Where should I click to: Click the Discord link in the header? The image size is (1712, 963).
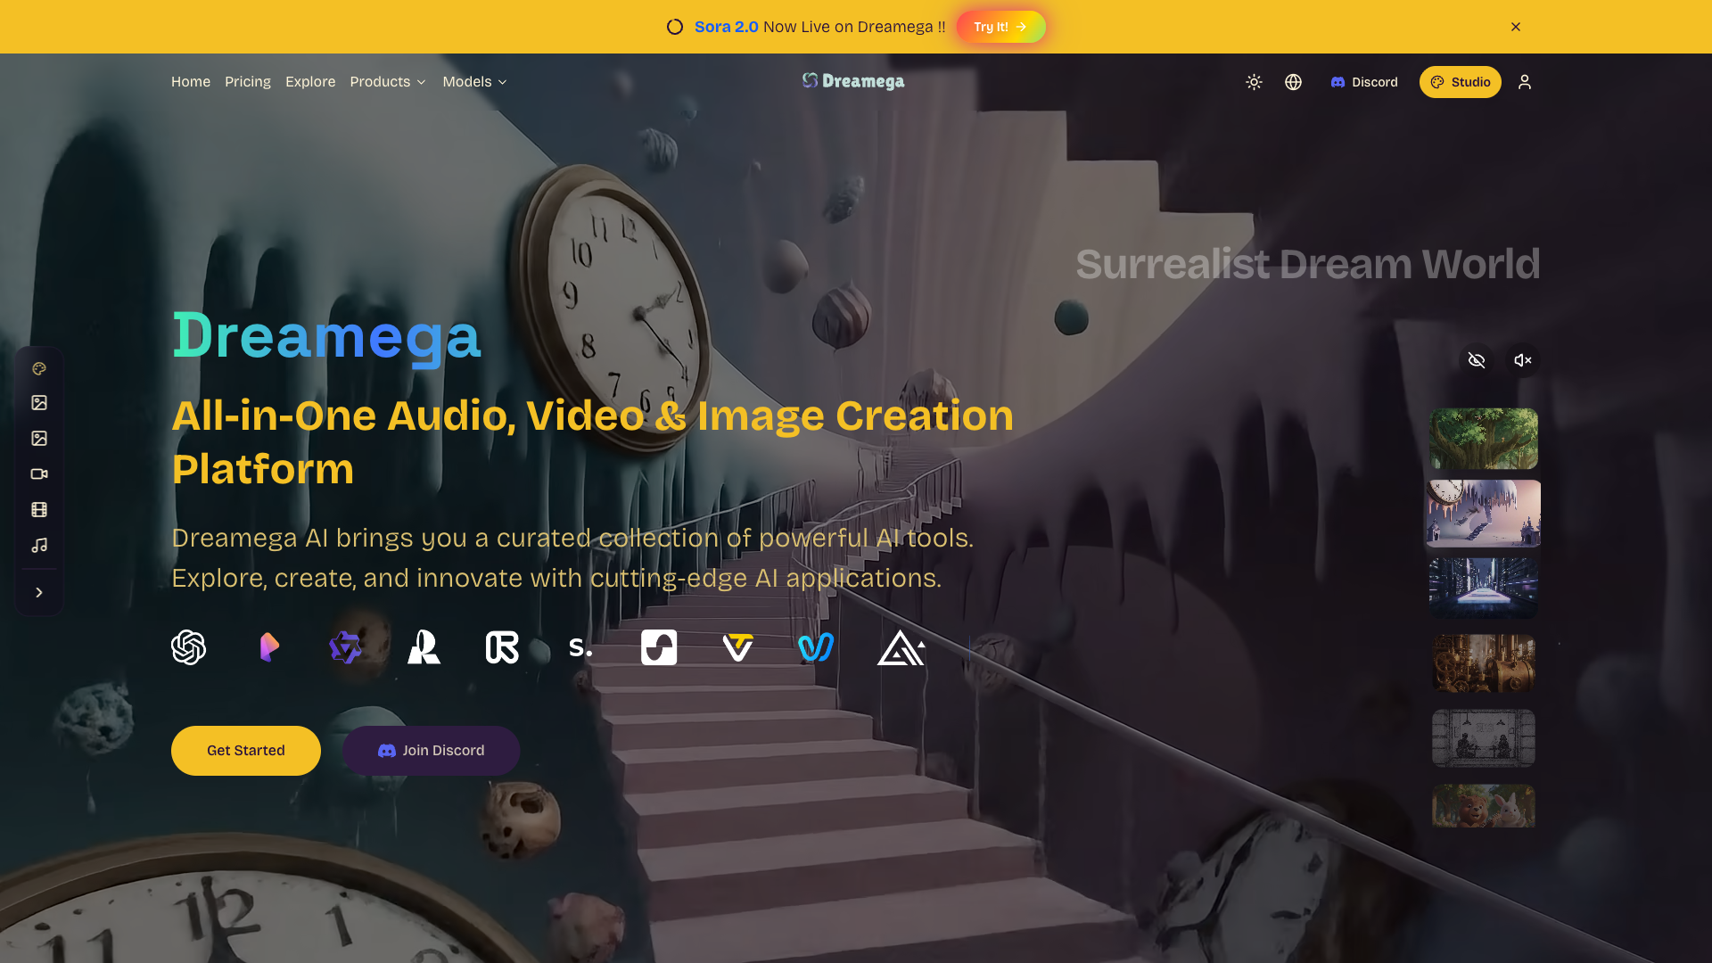[x=1364, y=82]
